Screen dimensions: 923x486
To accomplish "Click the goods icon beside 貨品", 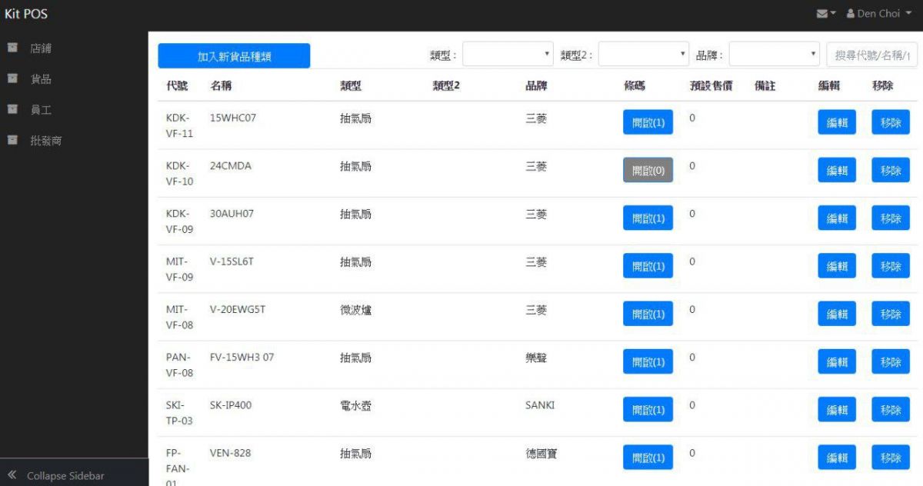I will pos(12,78).
